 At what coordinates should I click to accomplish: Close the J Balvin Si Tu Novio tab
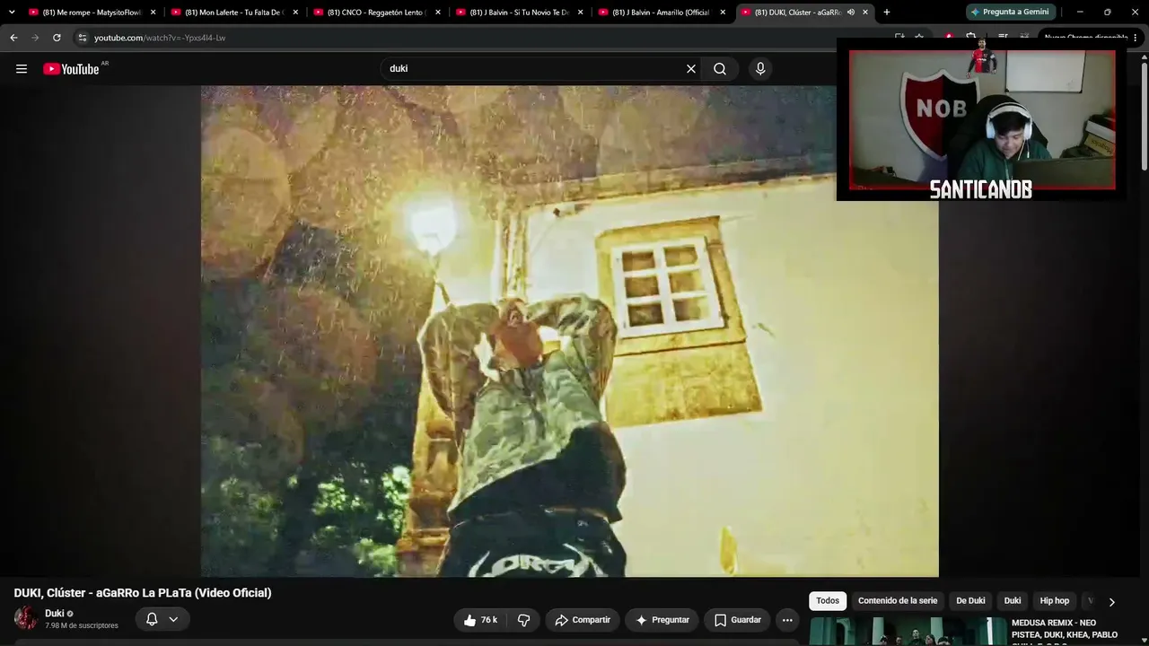[581, 13]
